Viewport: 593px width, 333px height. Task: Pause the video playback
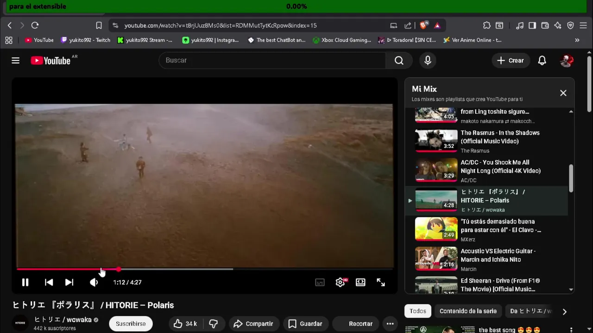25,282
